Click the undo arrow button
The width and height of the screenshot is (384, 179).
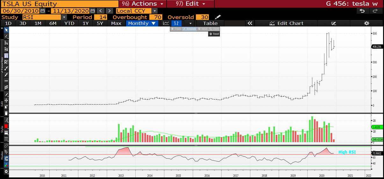pos(362,11)
